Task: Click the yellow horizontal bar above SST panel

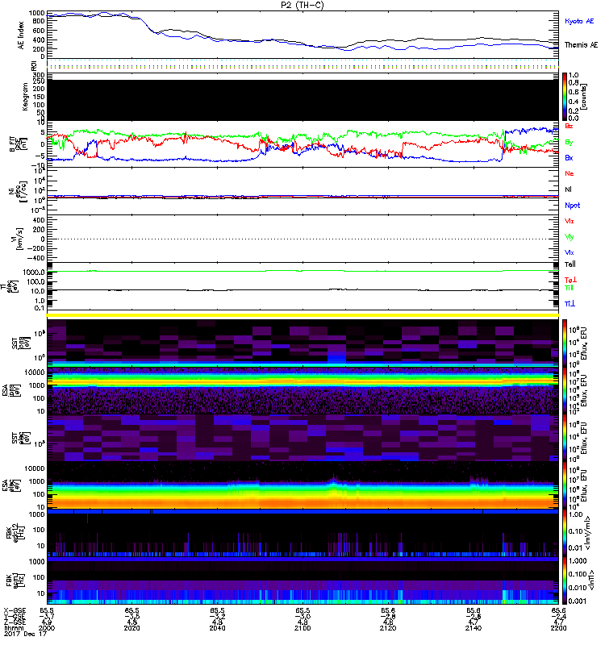Action: 302,315
